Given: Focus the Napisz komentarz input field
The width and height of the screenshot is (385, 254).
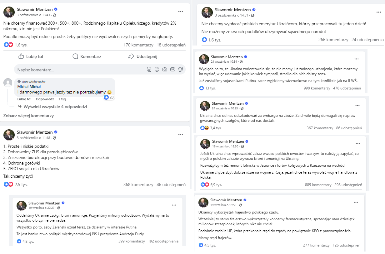Looking at the screenshot, I should point(80,70).
